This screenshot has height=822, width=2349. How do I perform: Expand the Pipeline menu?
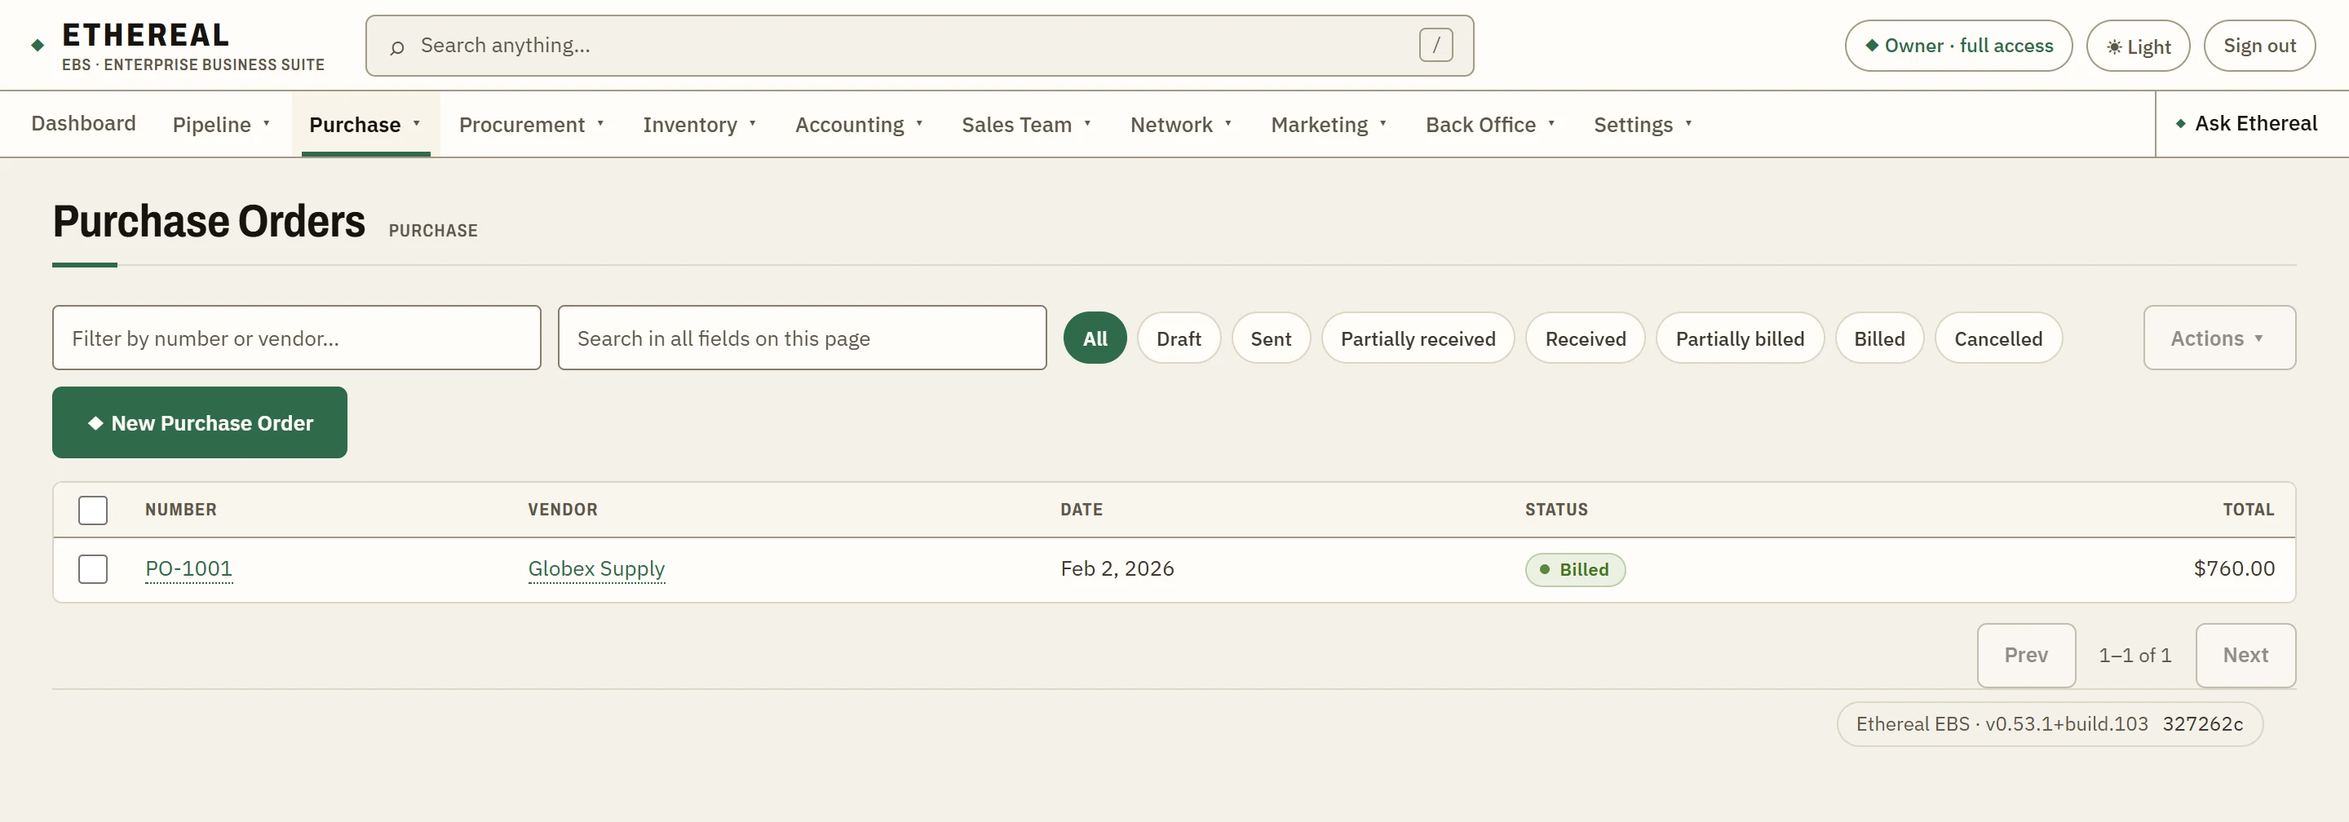[x=222, y=124]
